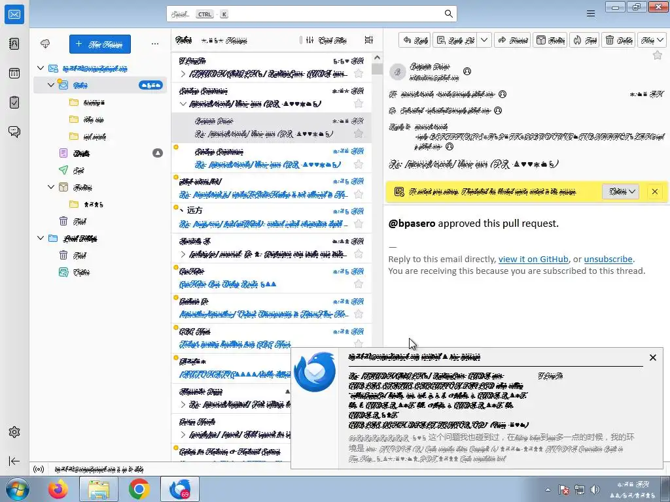This screenshot has width=670, height=502.
Task: Open the Address Book space
Action: click(x=14, y=44)
